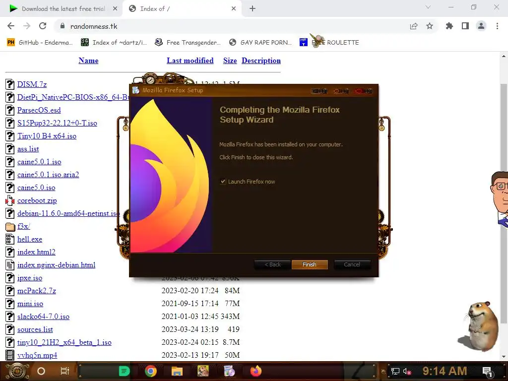Open caine5.0.1.iso link
The image size is (508, 381).
(x=39, y=162)
